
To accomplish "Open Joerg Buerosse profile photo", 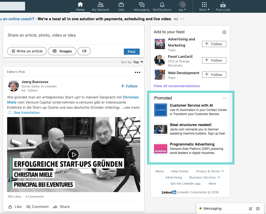I will point(14,86).
